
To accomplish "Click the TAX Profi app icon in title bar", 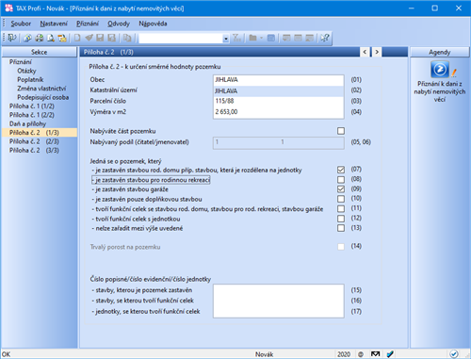I will tap(8, 8).
